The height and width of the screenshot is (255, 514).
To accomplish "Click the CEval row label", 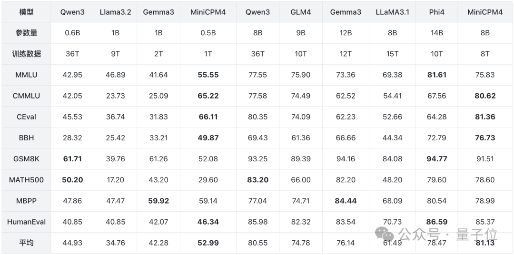I will [x=26, y=117].
